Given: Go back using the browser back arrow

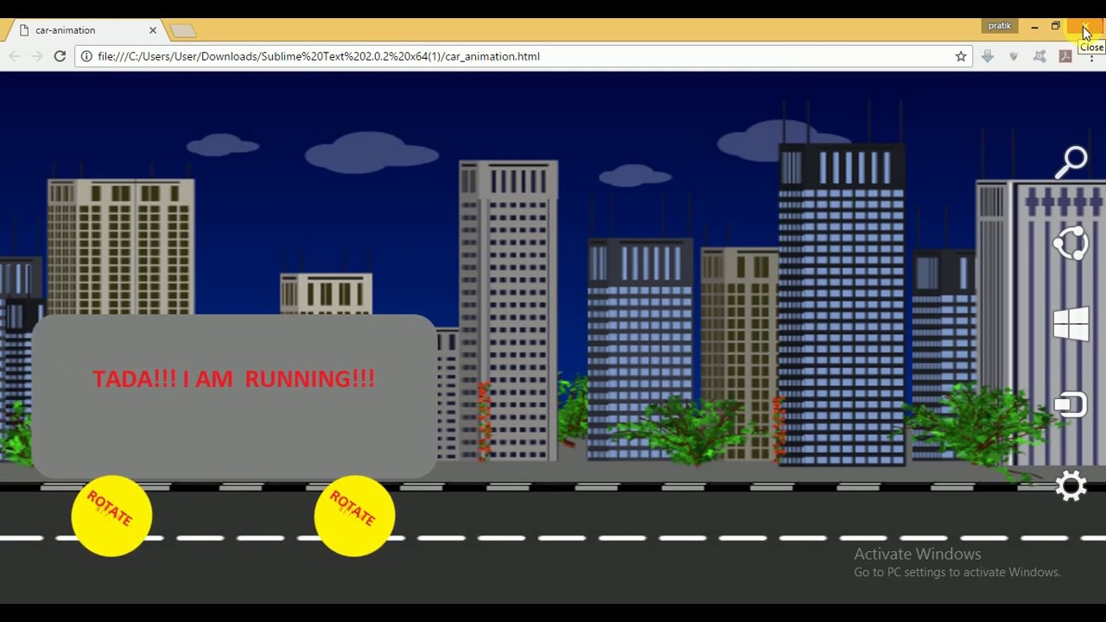Looking at the screenshot, I should click(x=15, y=56).
